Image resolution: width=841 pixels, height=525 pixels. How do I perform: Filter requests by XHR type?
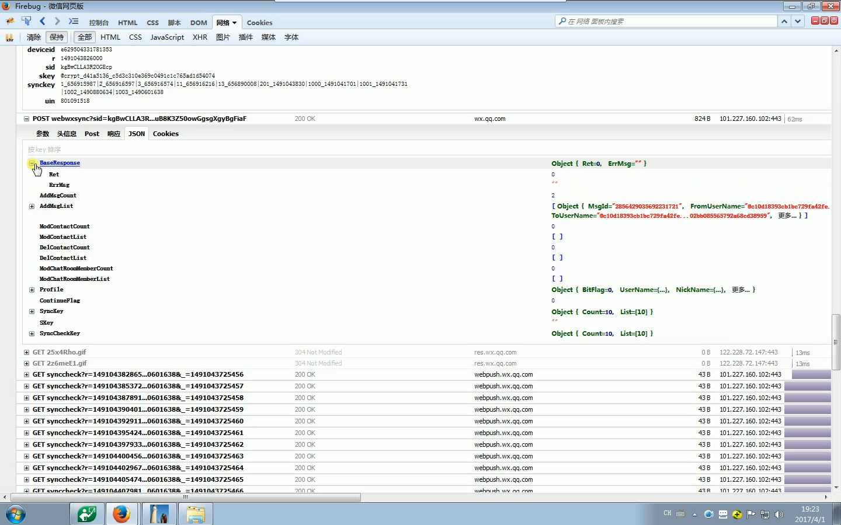pos(200,37)
